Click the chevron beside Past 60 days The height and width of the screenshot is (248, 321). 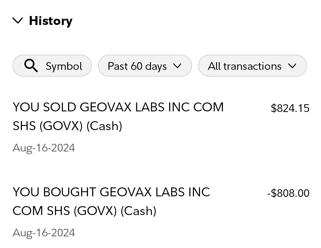click(x=177, y=66)
